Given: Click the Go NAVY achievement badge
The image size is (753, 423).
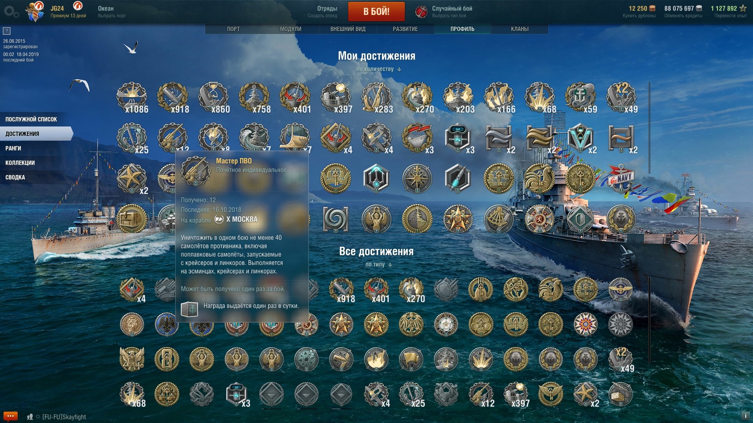Looking at the screenshot, I should (x=621, y=179).
